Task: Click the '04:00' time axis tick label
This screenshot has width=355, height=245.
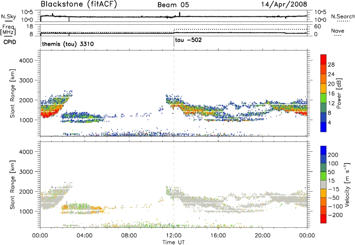Action: point(85,236)
